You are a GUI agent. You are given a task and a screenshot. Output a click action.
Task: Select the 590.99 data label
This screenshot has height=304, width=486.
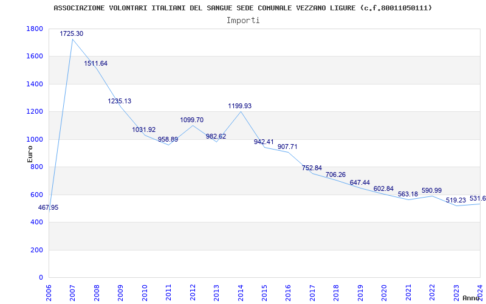(x=431, y=190)
